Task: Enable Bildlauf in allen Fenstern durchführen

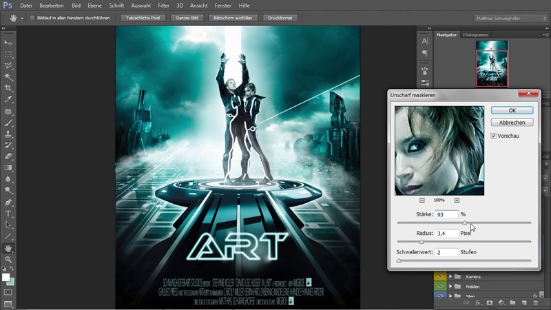Action: pyautogui.click(x=32, y=18)
